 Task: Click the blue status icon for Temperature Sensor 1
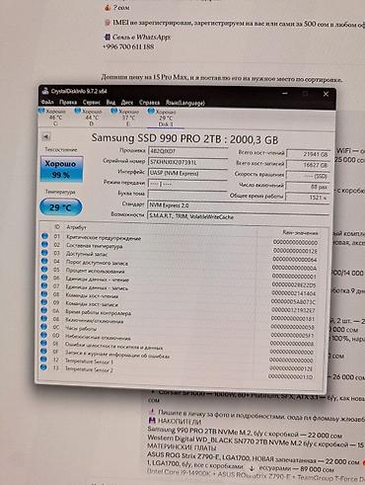[43, 360]
